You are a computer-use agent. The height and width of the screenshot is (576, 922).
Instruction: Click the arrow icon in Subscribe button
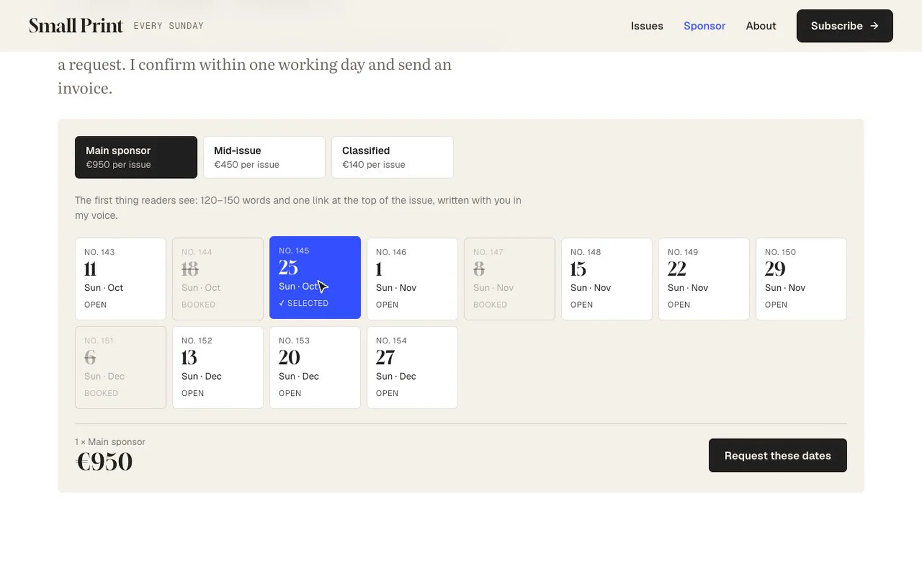(874, 26)
